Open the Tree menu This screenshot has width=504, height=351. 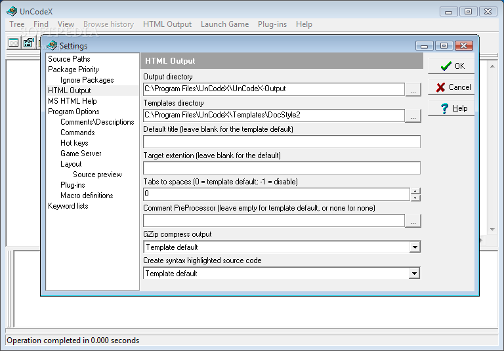coord(16,24)
